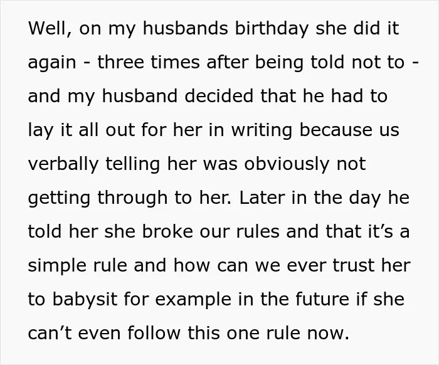
Task: Click the word "because" in fourth line
Action: pos(336,130)
